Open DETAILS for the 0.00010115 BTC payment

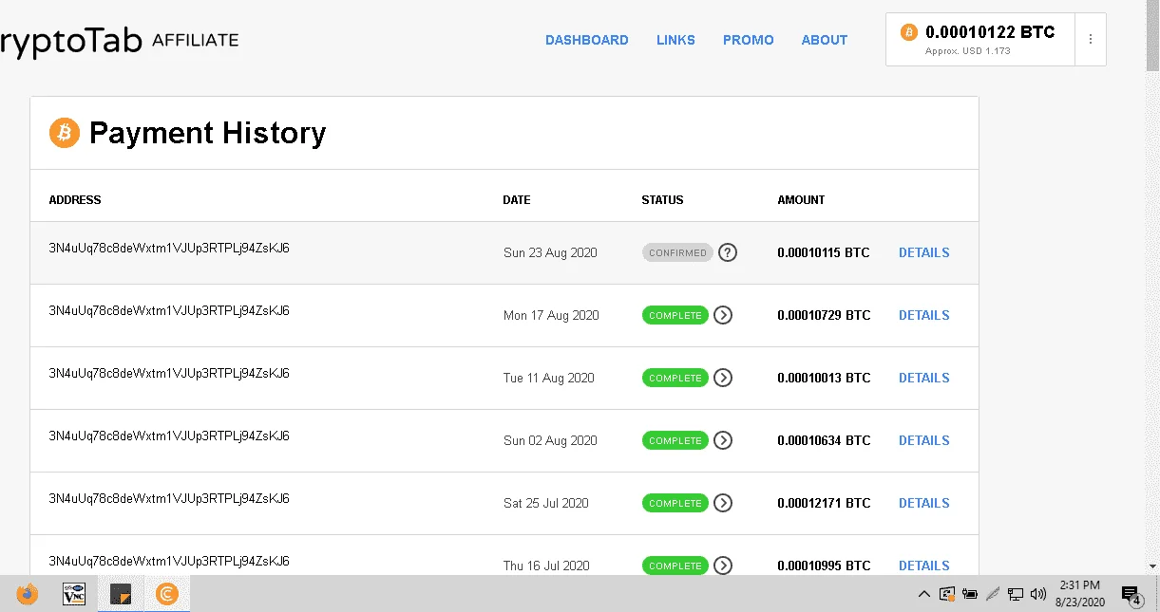point(924,252)
